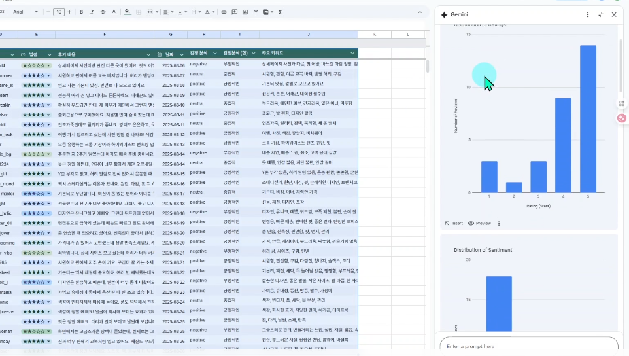This screenshot has height=356, width=629.
Task: Open the Arial font dropdown
Action: [25, 12]
